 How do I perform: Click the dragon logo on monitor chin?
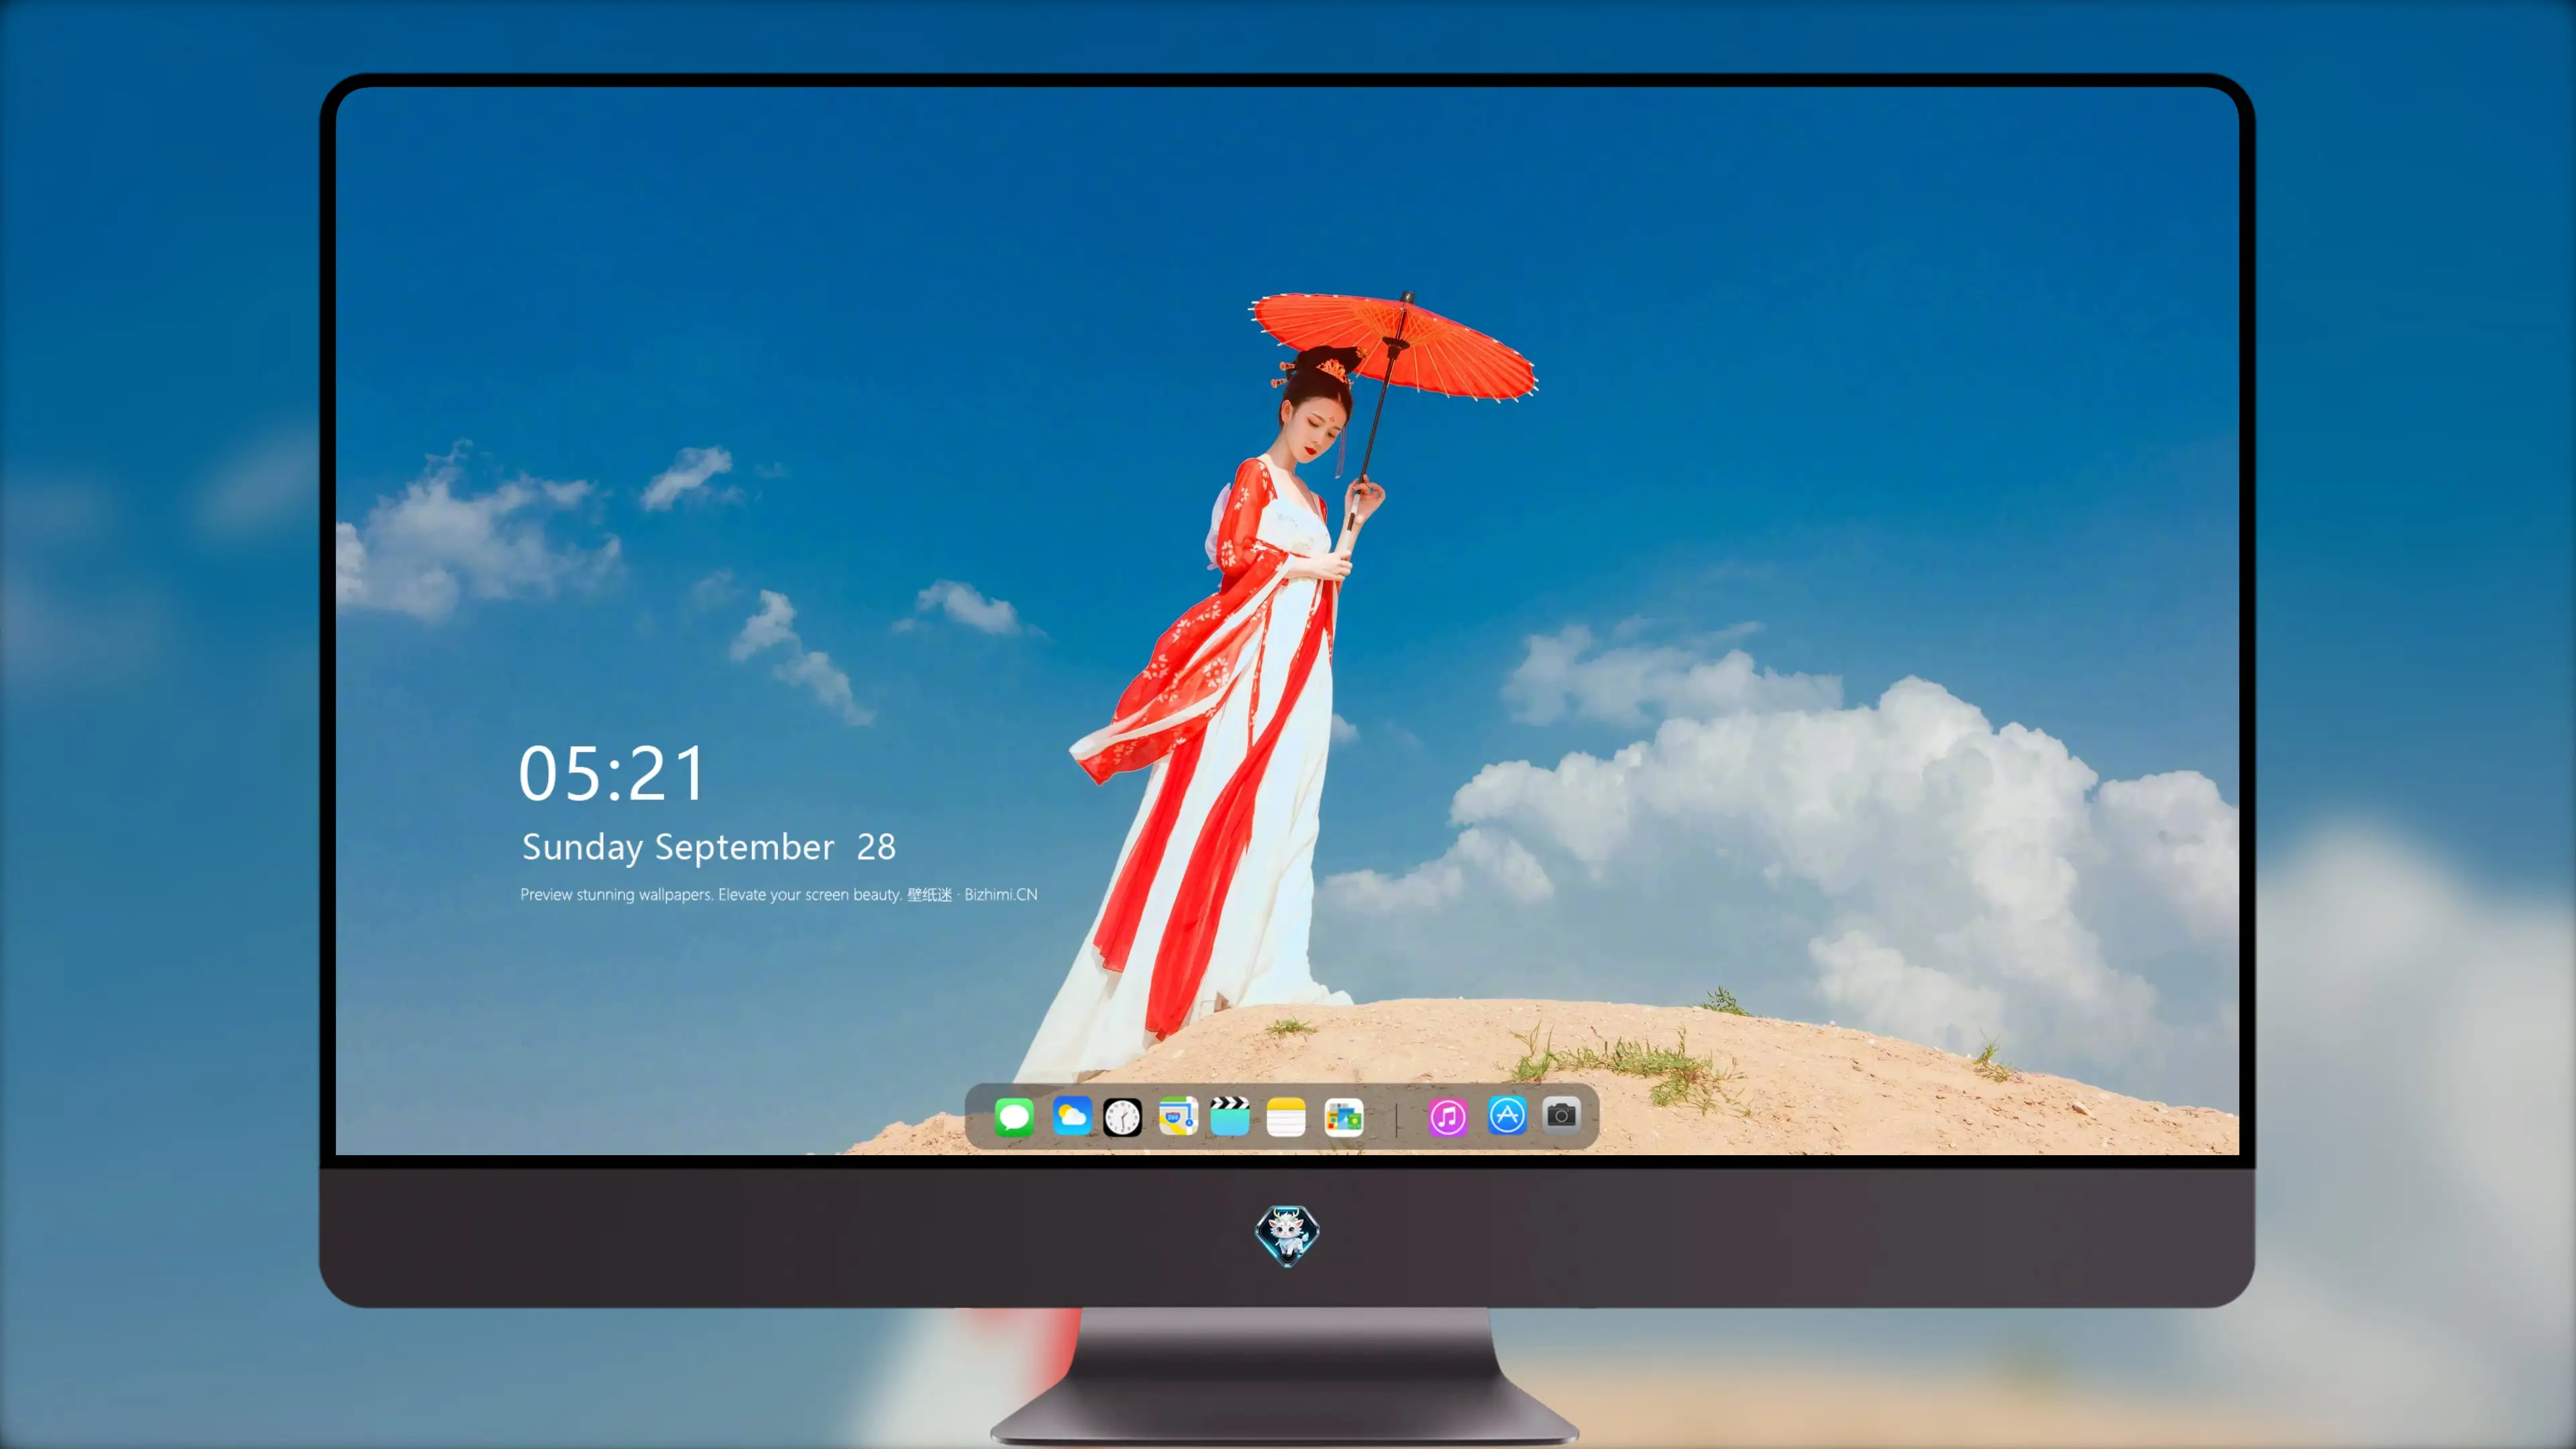(x=1287, y=1235)
